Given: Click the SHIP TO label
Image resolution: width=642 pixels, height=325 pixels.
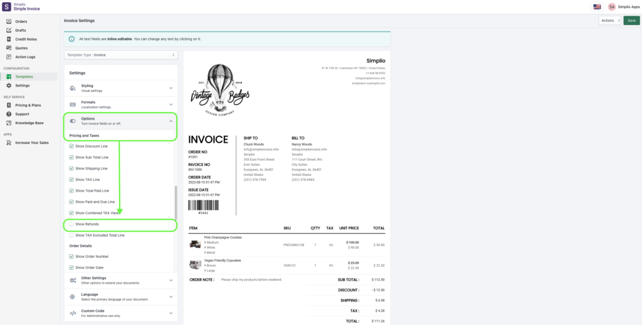Looking at the screenshot, I should pyautogui.click(x=251, y=138).
